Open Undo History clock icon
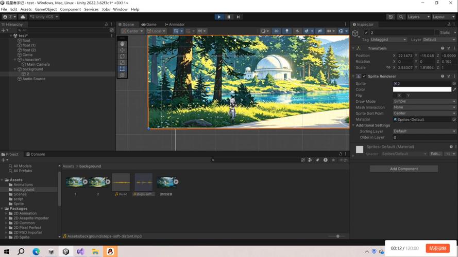458x257 pixels. click(391, 17)
